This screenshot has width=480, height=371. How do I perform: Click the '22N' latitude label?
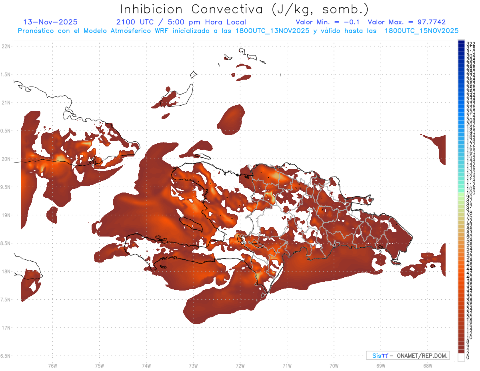pos(6,46)
